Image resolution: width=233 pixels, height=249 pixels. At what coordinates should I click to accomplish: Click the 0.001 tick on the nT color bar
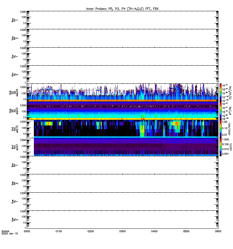(x=226, y=154)
